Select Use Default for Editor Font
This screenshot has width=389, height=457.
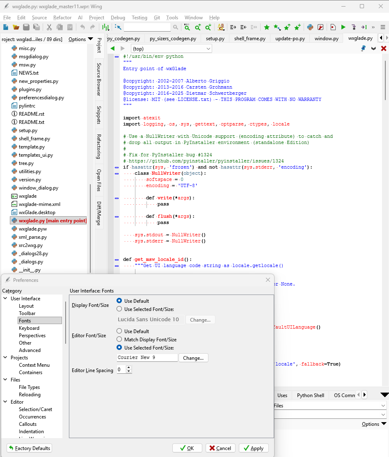[119, 331]
